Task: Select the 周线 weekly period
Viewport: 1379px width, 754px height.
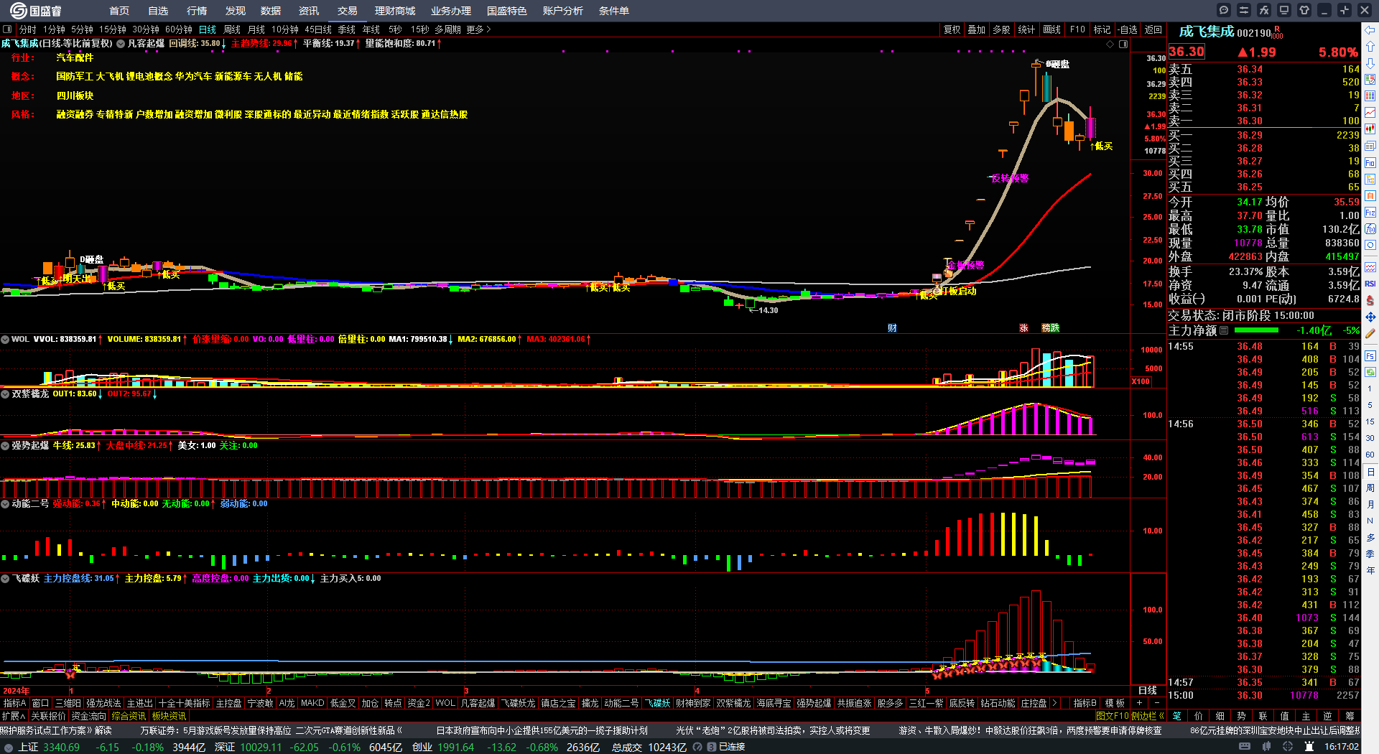Action: point(232,29)
